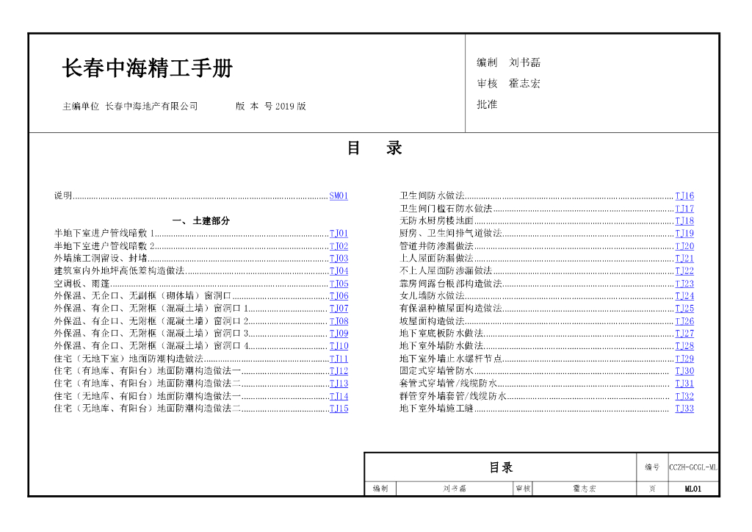752x532 pixels.
Task: Open link TJ01
Action: coord(339,233)
